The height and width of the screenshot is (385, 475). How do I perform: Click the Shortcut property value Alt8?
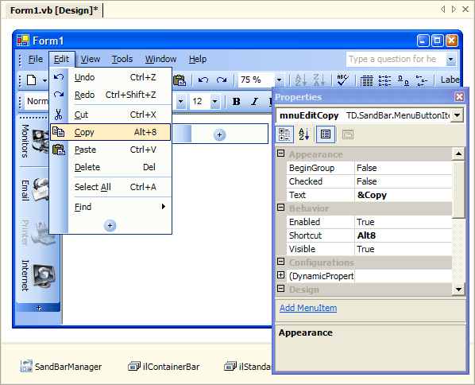coord(403,235)
